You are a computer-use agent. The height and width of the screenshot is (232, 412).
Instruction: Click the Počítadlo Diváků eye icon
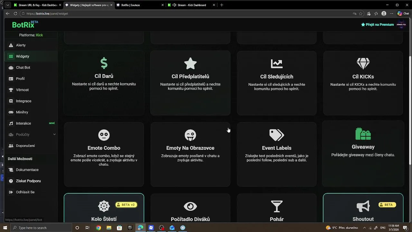(x=190, y=206)
